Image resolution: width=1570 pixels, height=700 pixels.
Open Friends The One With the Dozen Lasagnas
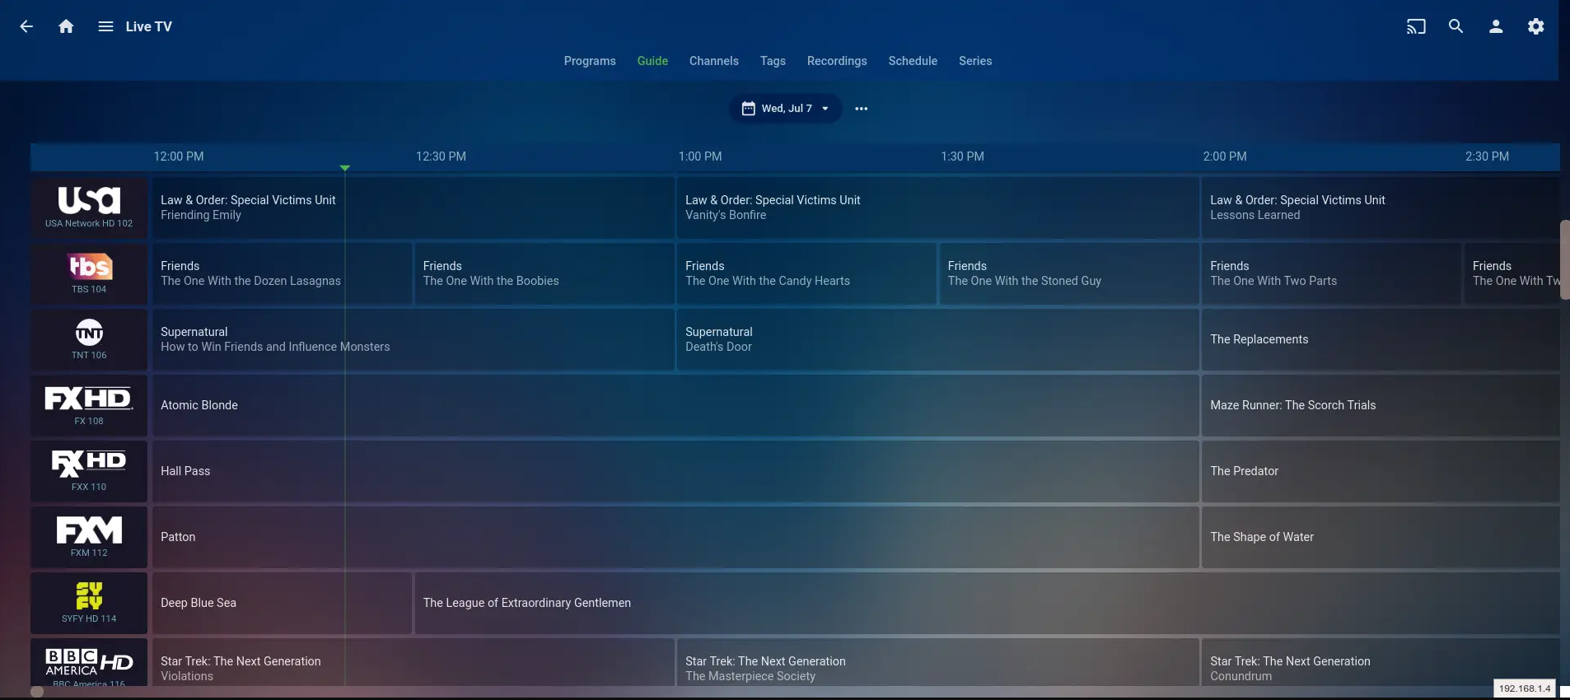click(x=282, y=274)
